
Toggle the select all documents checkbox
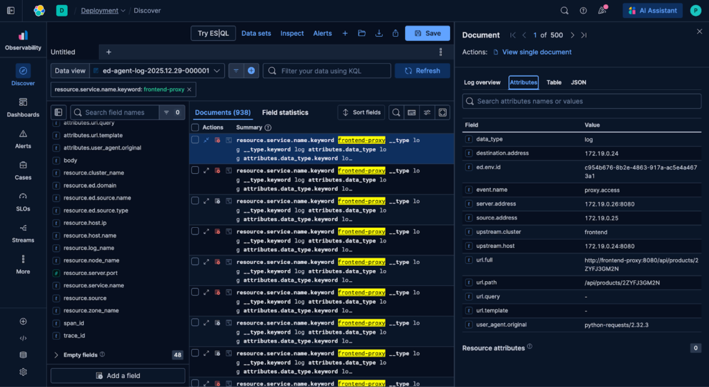[195, 127]
